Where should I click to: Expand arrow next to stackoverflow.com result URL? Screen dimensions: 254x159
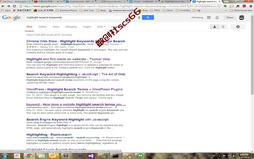click(116, 107)
